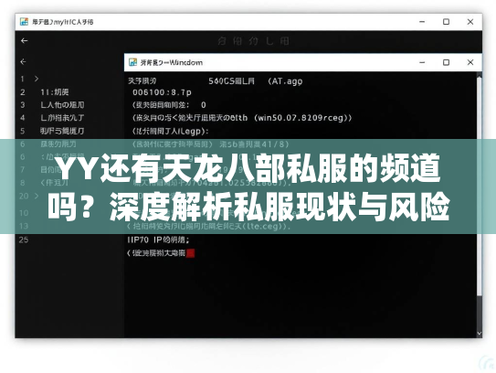The image size is (496, 373).
Task: Click the inner Window dialog's title bar icon
Action: (132, 62)
